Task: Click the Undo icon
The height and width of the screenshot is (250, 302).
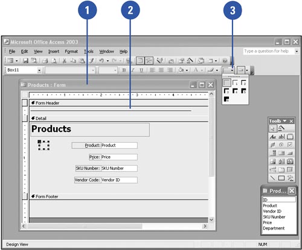Action: coord(101,60)
